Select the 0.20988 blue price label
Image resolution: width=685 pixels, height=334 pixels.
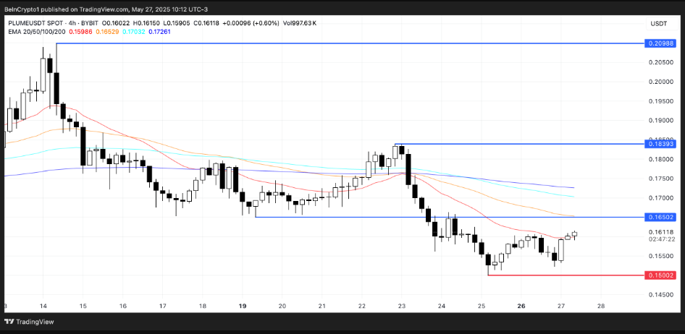point(660,43)
